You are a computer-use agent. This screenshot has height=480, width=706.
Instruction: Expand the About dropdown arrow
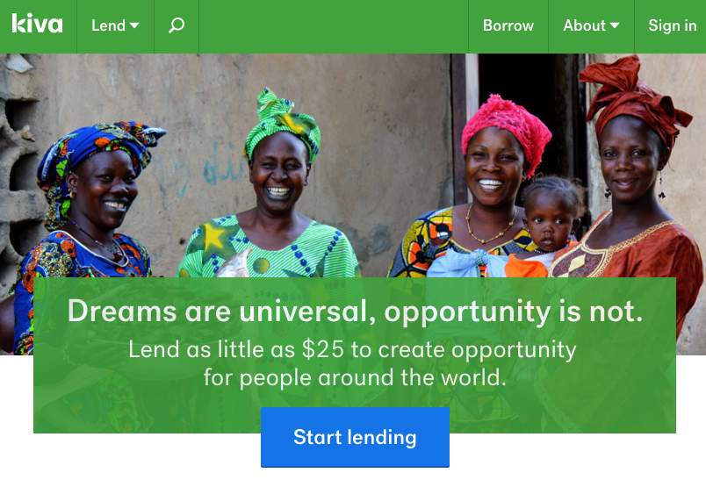click(x=615, y=26)
